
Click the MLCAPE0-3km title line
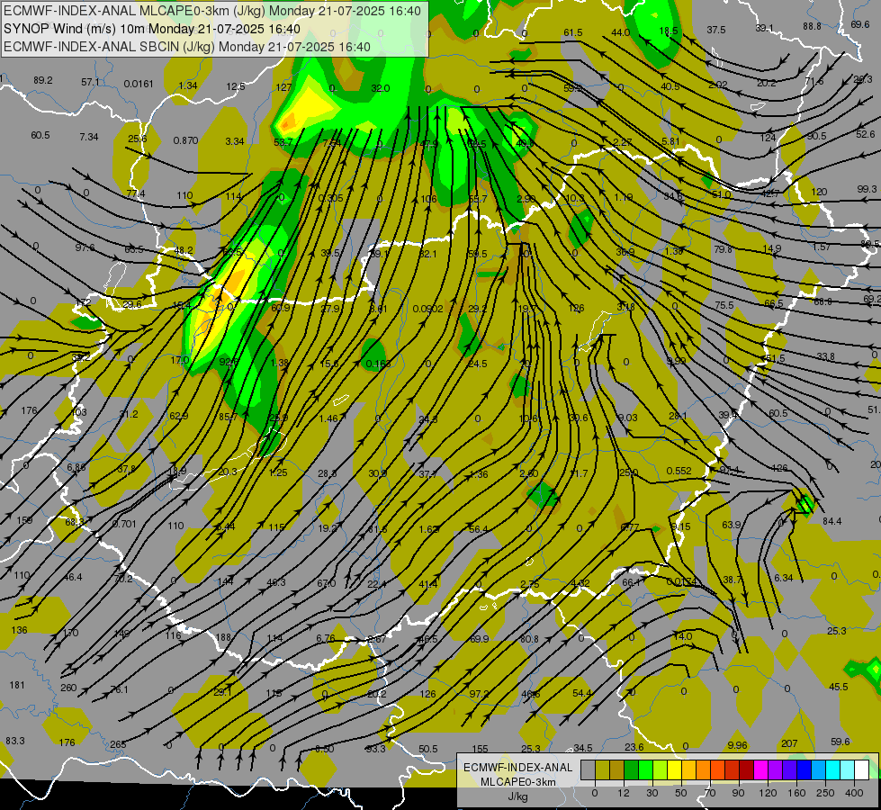point(211,11)
